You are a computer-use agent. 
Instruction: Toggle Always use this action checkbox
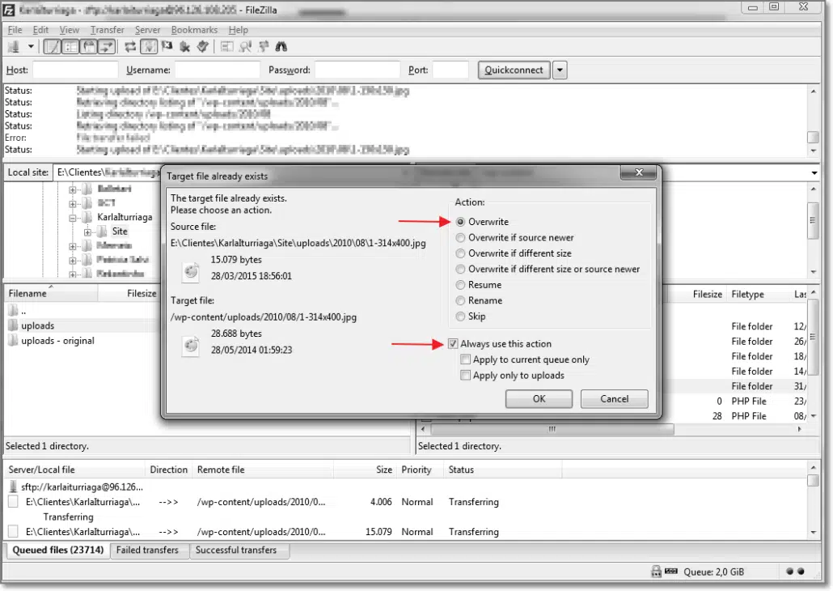click(x=453, y=343)
